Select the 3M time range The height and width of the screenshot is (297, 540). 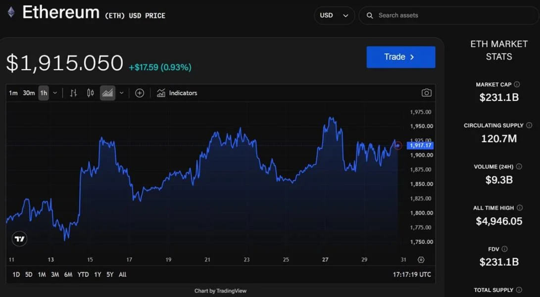pos(55,275)
